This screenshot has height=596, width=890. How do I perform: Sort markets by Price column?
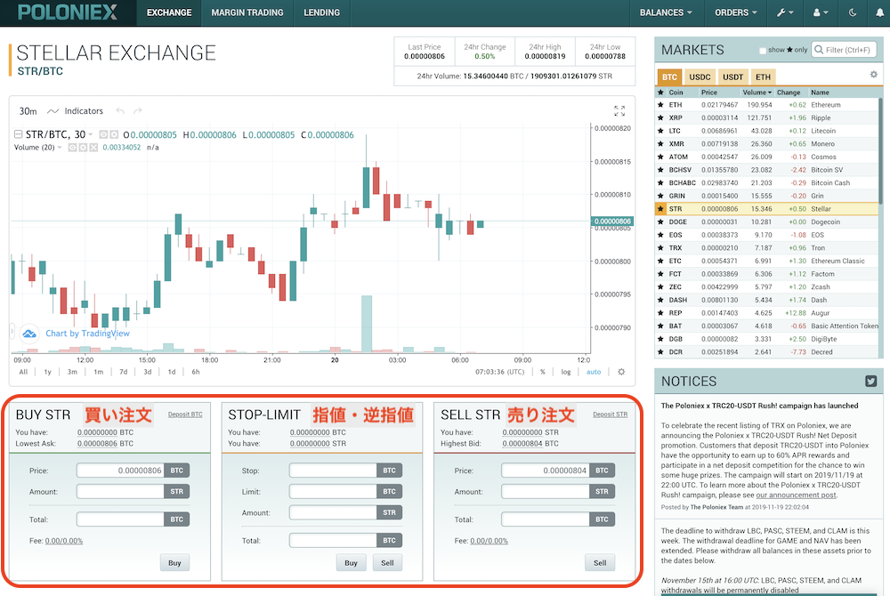(x=709, y=93)
